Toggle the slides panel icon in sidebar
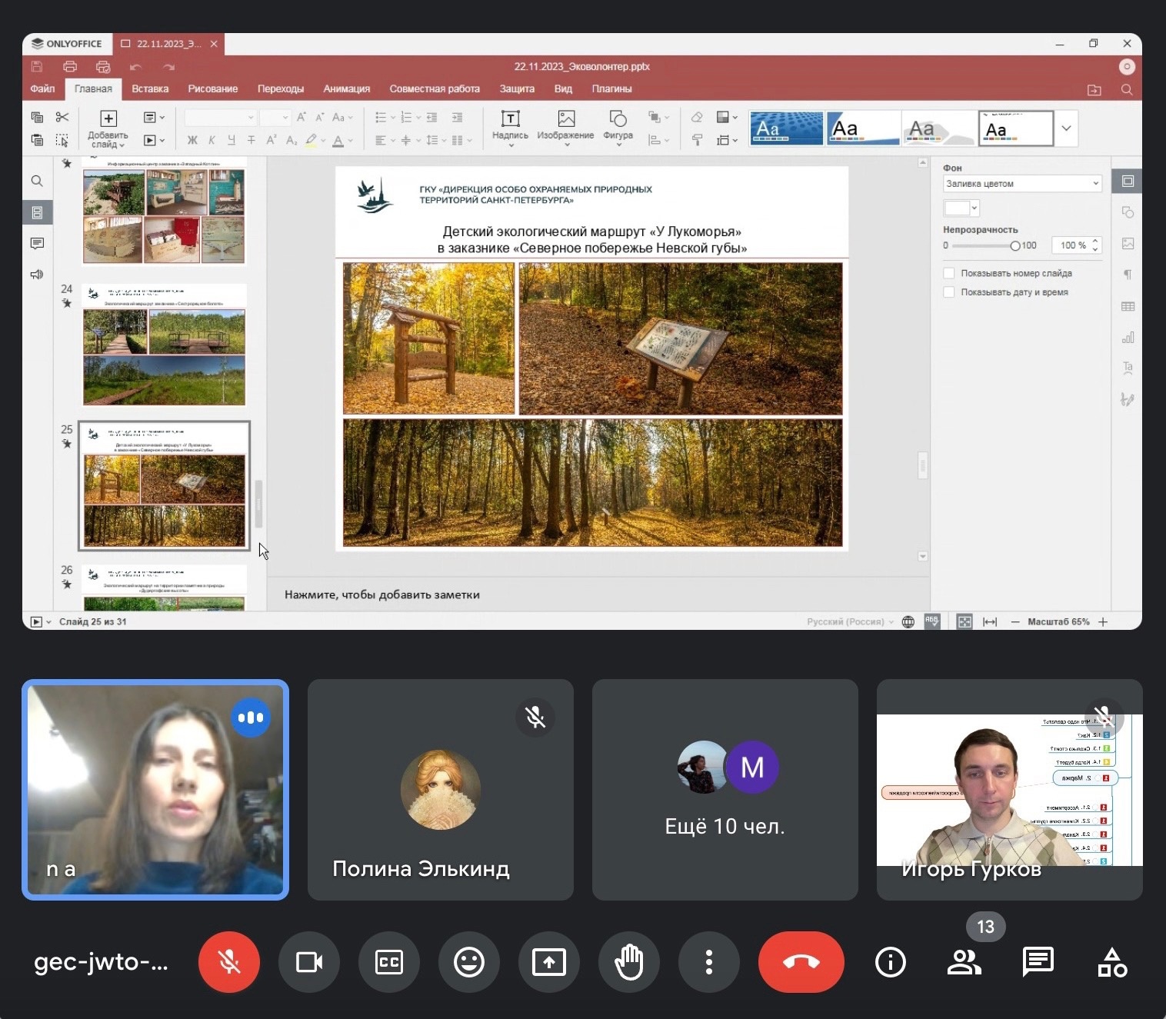Screen dimensions: 1166x1019 [x=37, y=212]
